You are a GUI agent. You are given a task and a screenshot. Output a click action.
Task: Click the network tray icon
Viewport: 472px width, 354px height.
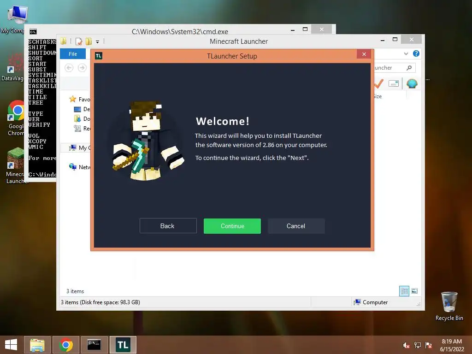point(418,345)
